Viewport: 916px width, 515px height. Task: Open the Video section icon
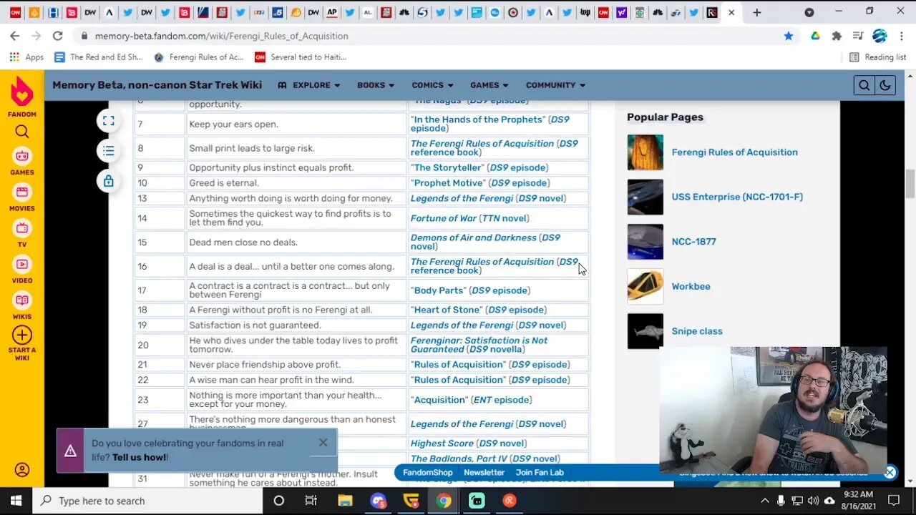tap(22, 265)
